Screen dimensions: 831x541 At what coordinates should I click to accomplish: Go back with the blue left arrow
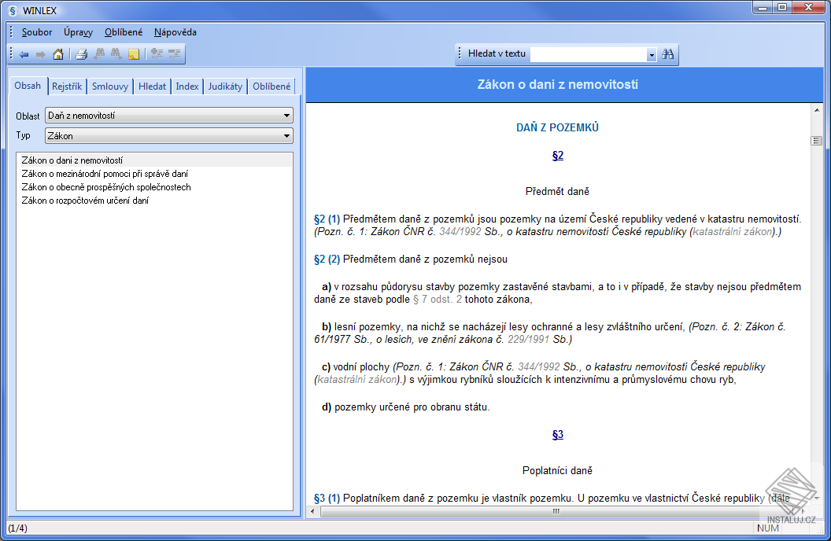(24, 54)
